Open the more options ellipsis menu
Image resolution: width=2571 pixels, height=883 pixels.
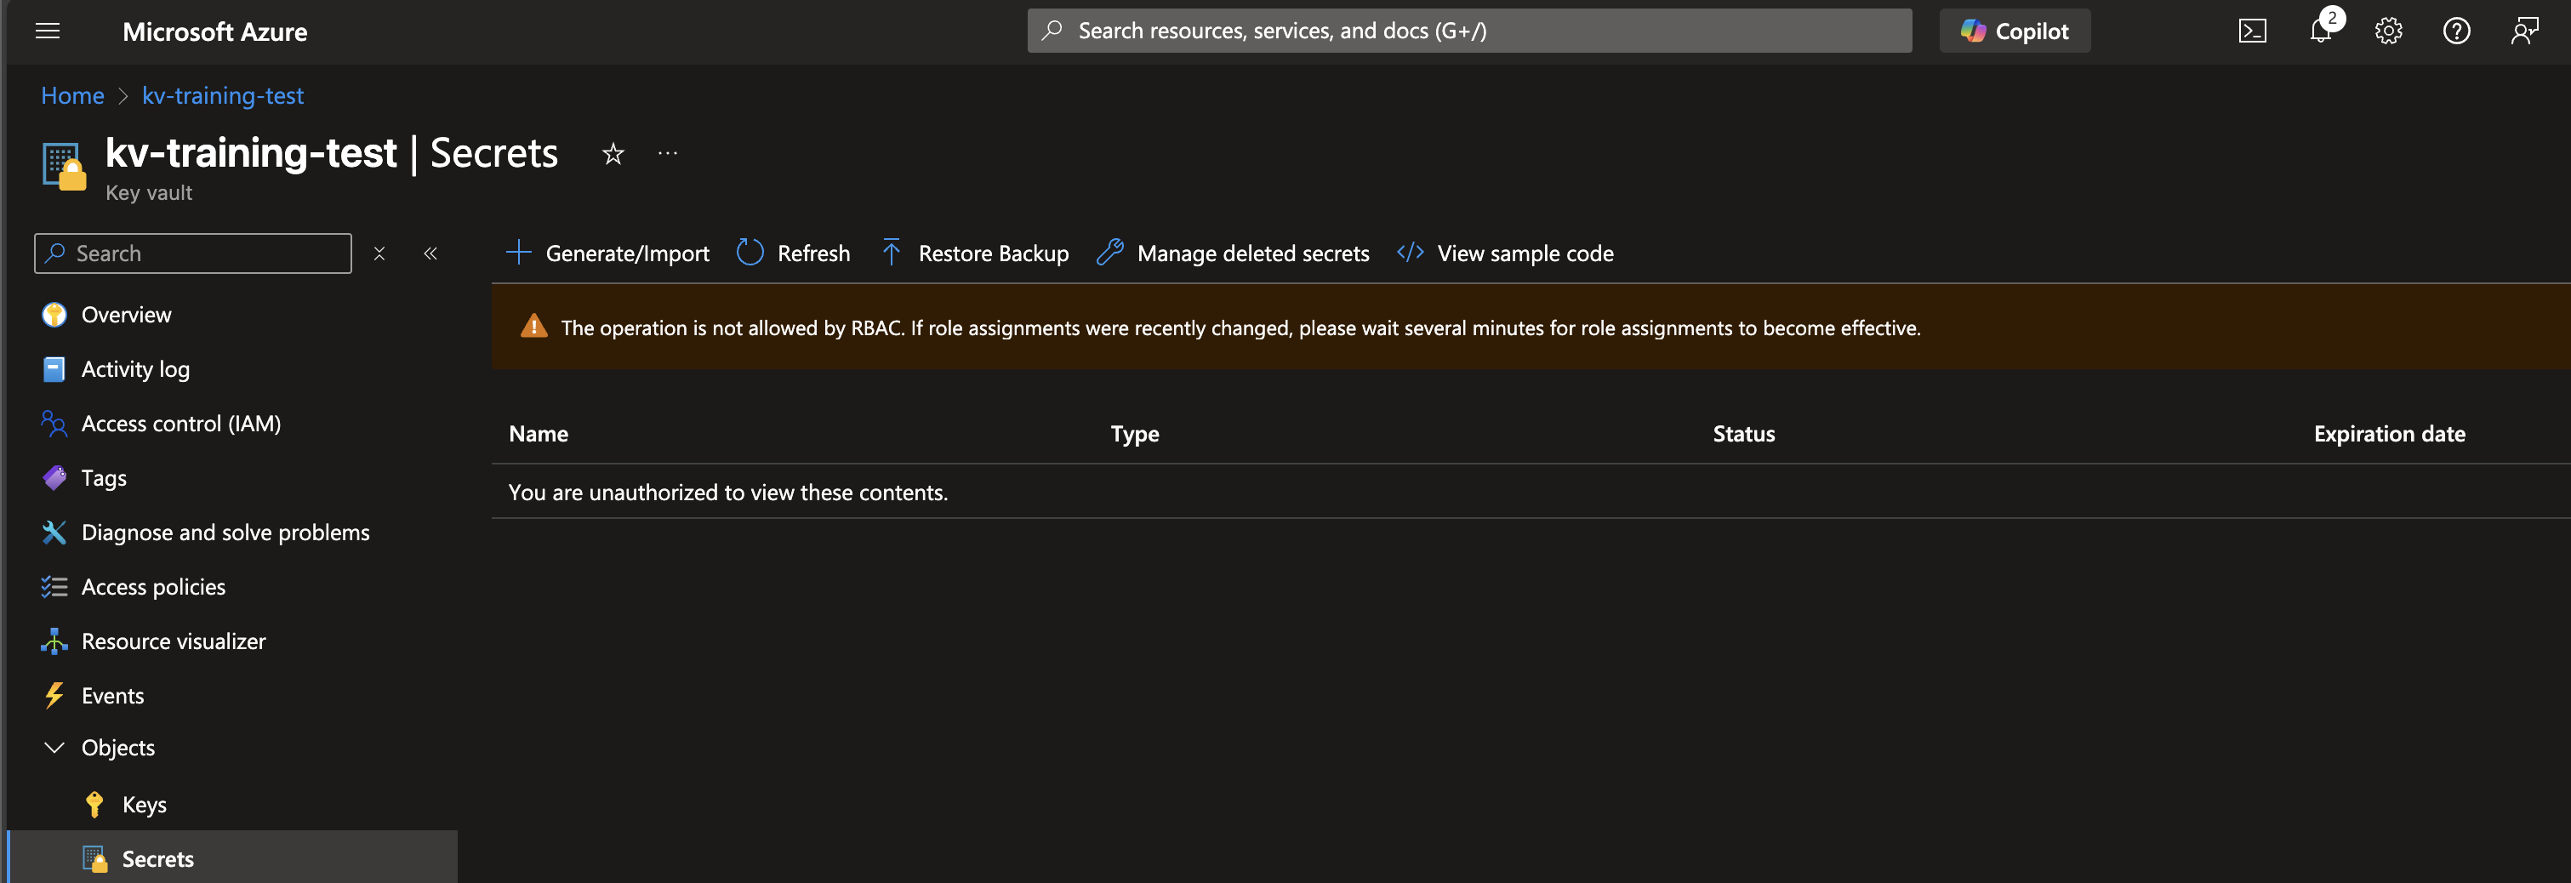click(665, 152)
